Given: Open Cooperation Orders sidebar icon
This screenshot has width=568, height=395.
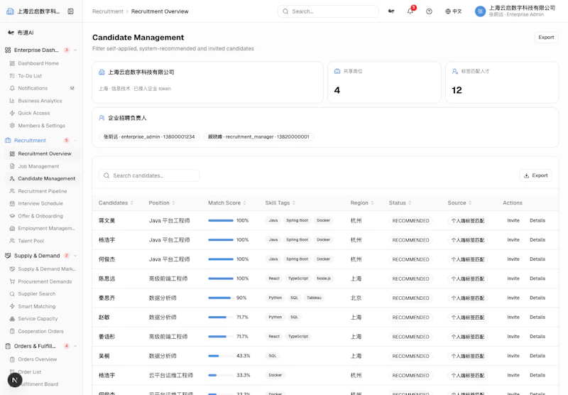Looking at the screenshot, I should [12, 331].
